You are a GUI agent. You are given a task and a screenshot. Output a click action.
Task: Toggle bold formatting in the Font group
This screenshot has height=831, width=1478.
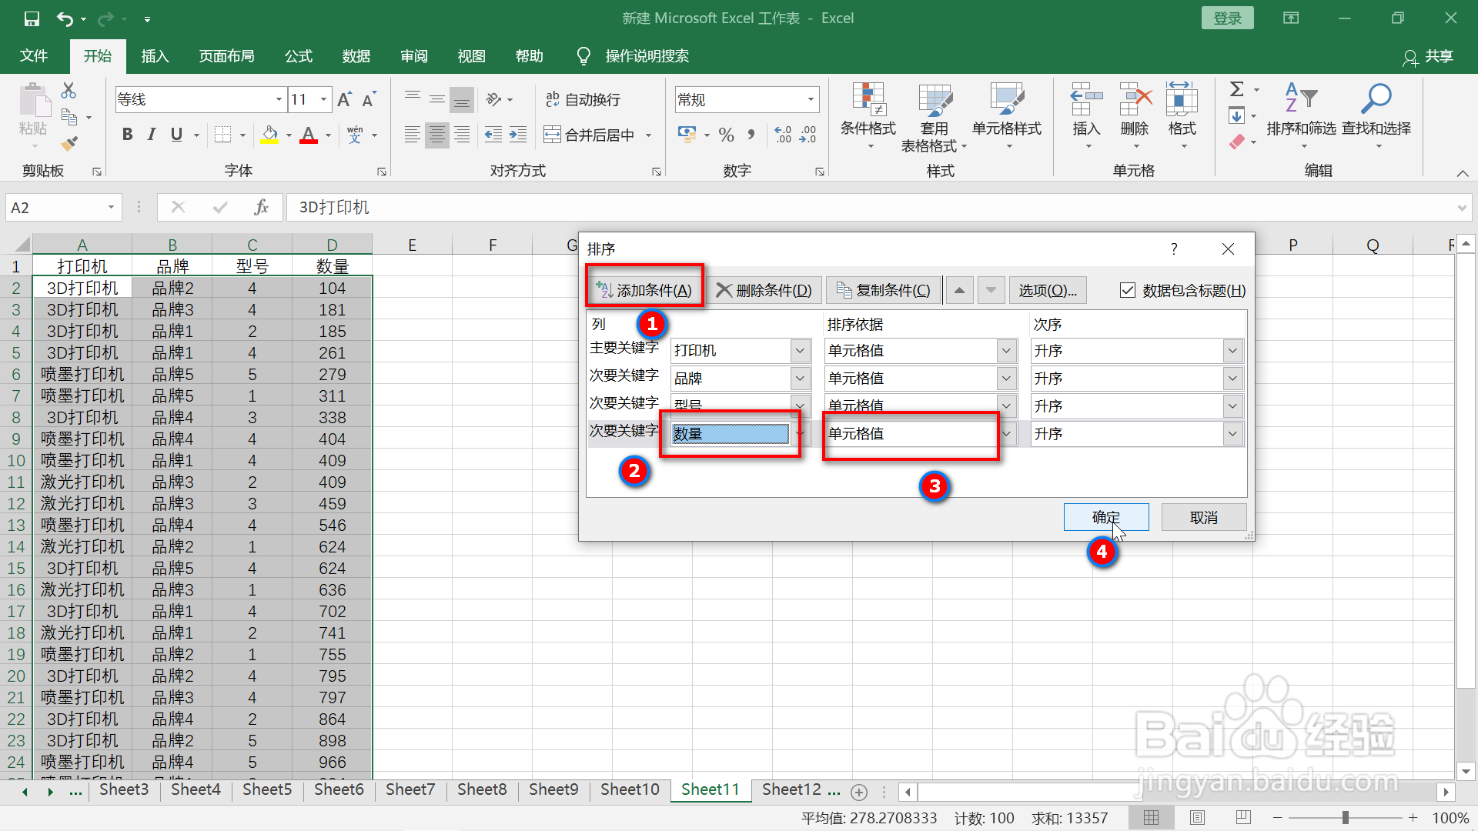127,134
